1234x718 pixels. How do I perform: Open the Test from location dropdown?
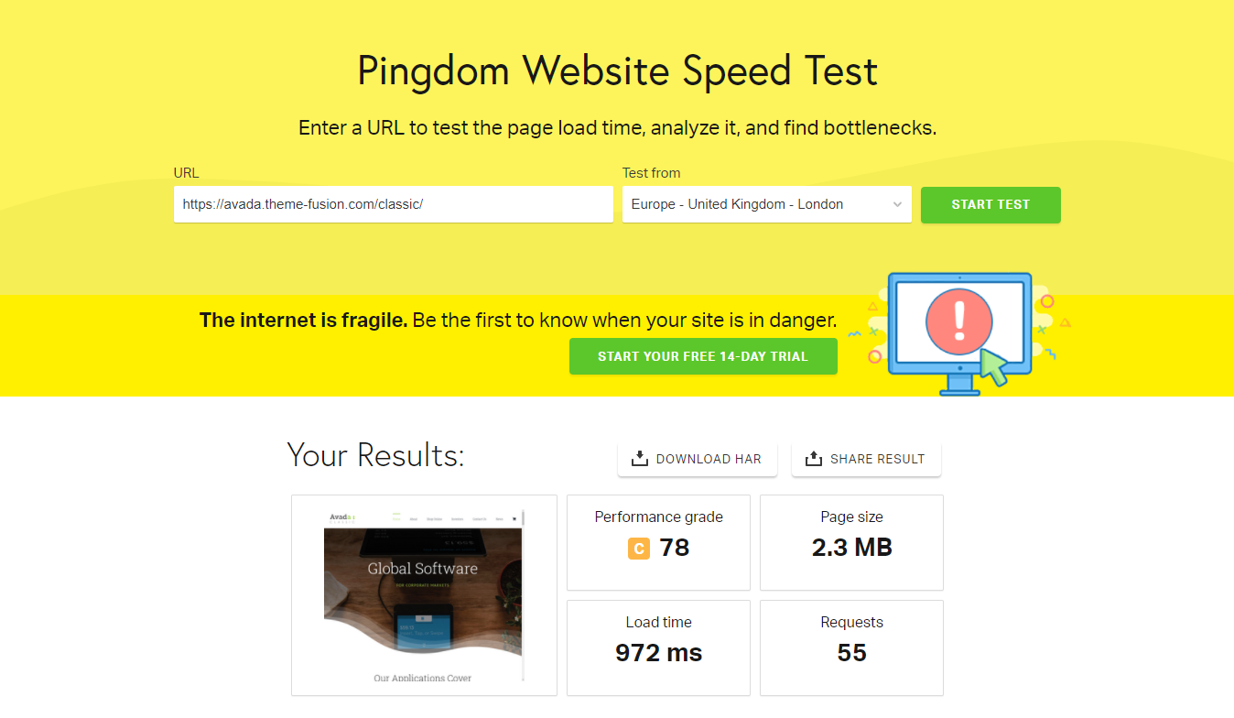[x=766, y=204]
